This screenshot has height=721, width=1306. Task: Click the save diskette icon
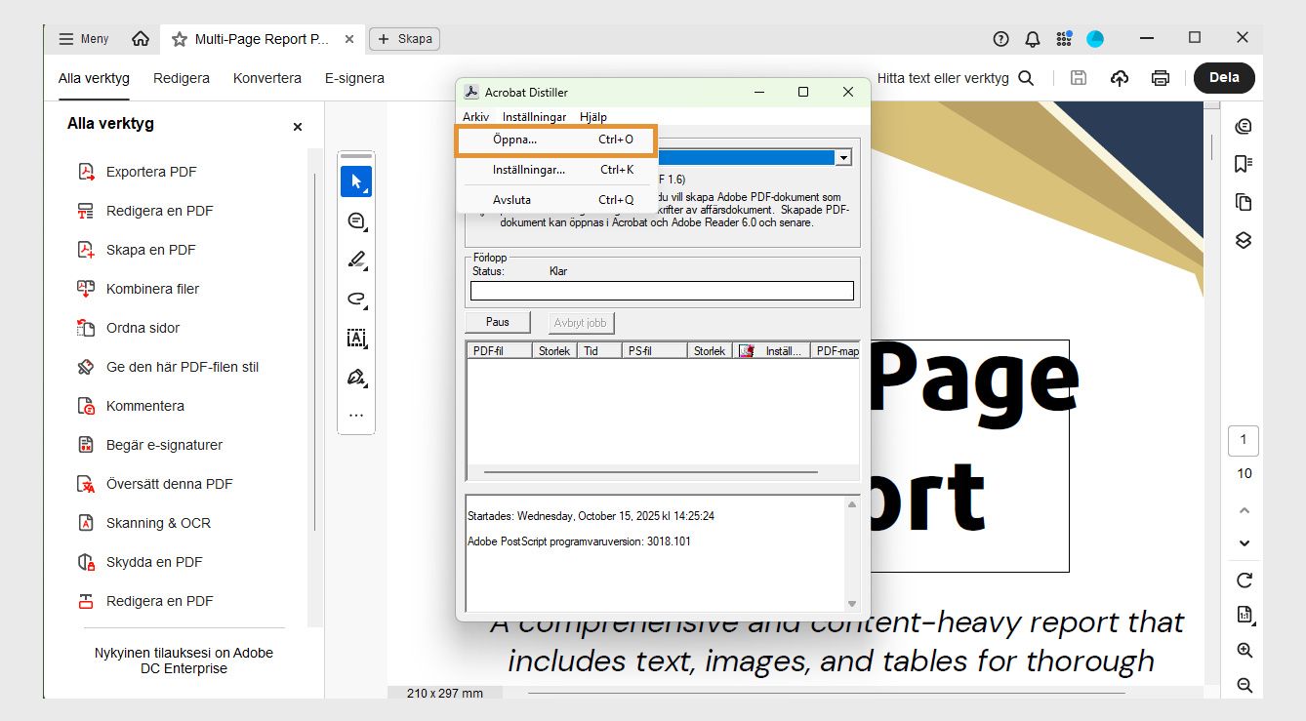1079,78
